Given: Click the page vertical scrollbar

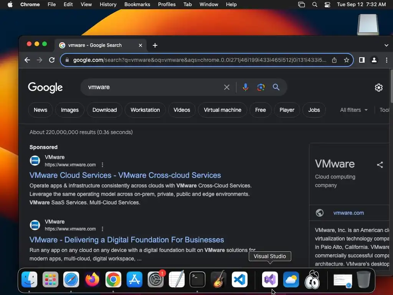Looking at the screenshot, I should (x=391, y=86).
